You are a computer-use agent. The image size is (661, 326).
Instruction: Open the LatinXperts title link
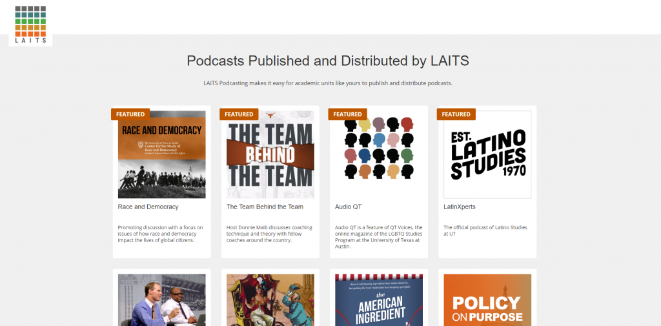pyautogui.click(x=460, y=207)
